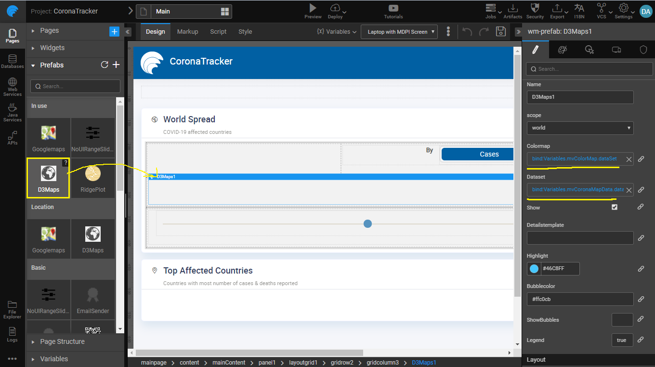
Task: Click the Preview play icon
Action: click(x=313, y=8)
